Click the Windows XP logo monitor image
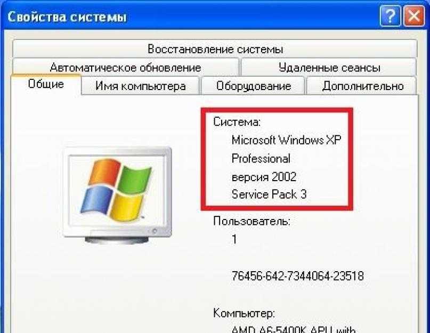Screen dimensions: 430x333 [x=117, y=196]
